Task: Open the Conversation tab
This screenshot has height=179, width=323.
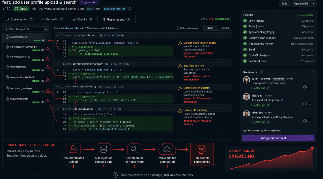Action: pyautogui.click(x=19, y=19)
